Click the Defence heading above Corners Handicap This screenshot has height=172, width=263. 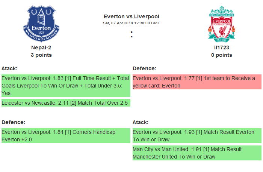point(13,122)
